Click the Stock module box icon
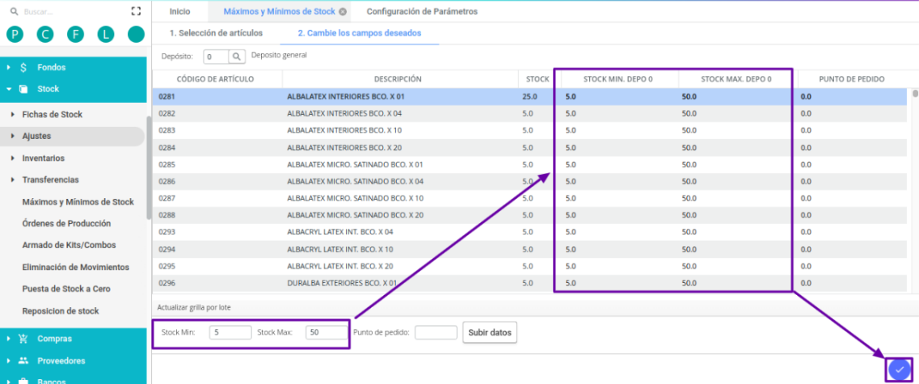 coord(23,89)
